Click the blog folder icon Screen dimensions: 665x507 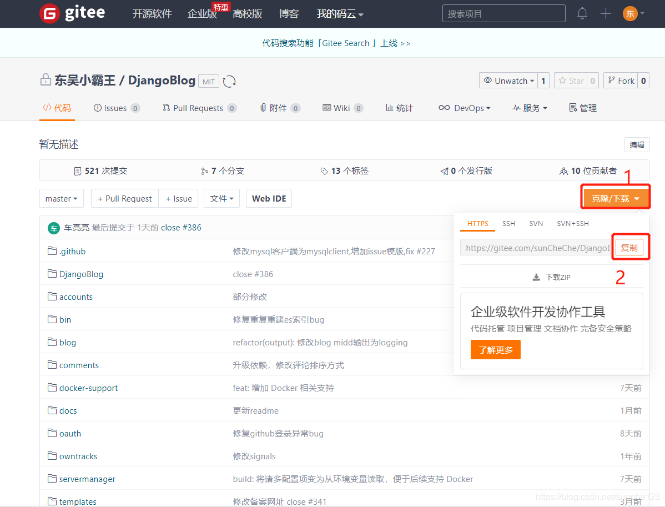point(52,342)
